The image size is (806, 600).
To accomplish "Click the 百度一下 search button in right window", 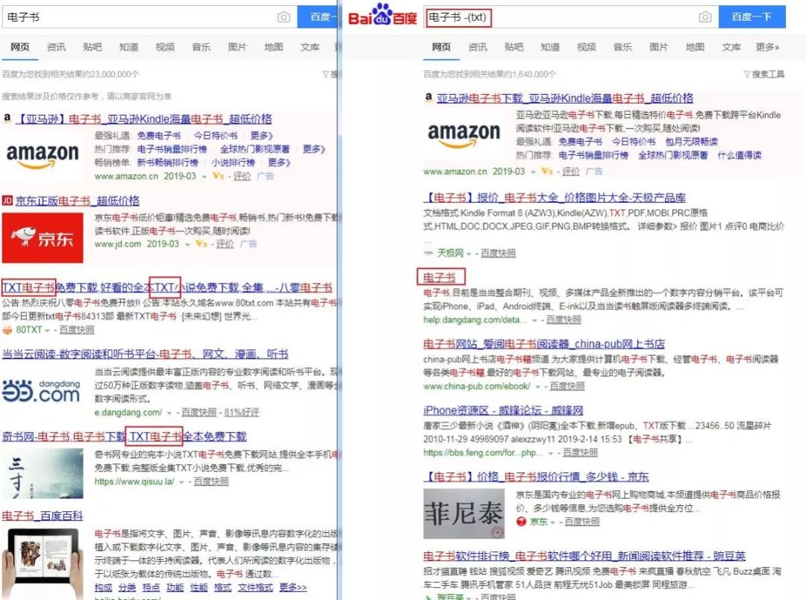I will pyautogui.click(x=752, y=17).
